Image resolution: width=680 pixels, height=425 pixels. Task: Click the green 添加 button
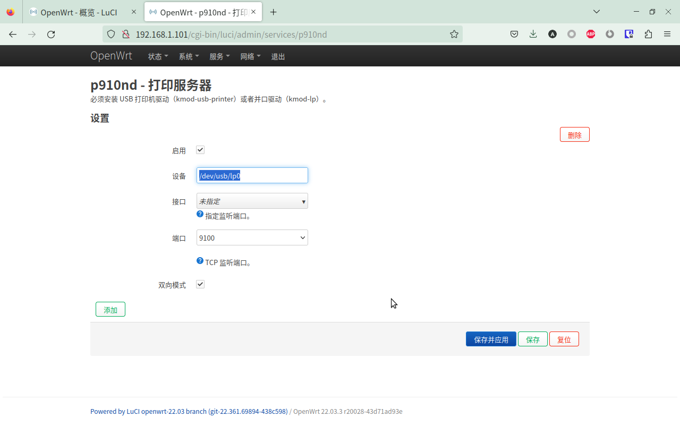(110, 310)
